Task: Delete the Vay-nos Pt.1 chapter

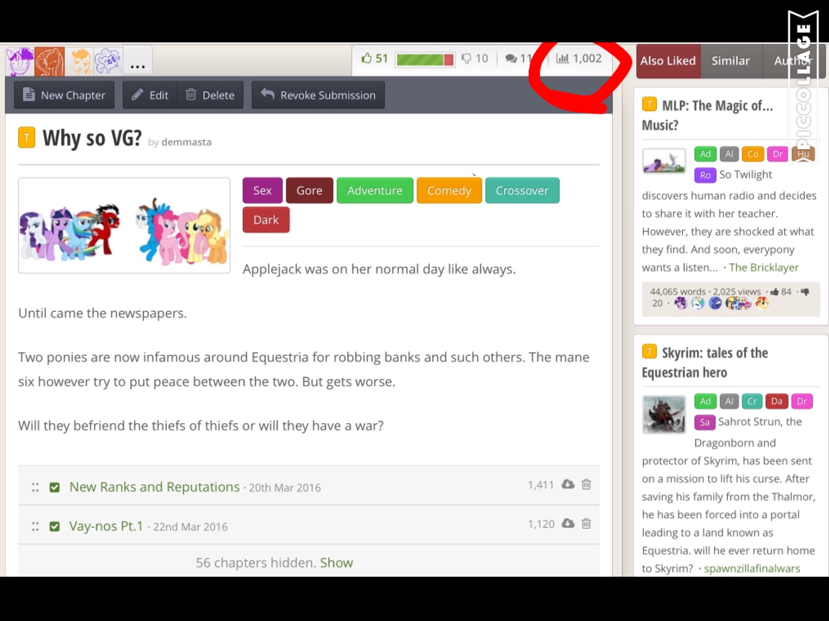Action: tap(586, 524)
